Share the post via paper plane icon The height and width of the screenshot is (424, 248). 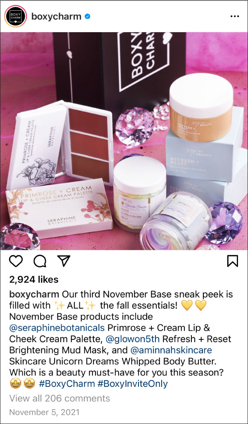pyautogui.click(x=63, y=261)
